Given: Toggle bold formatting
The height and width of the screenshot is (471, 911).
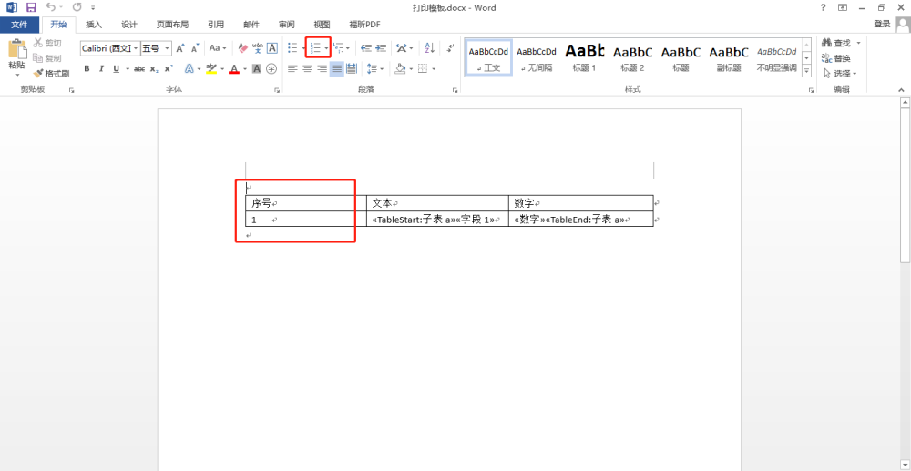Looking at the screenshot, I should [87, 69].
